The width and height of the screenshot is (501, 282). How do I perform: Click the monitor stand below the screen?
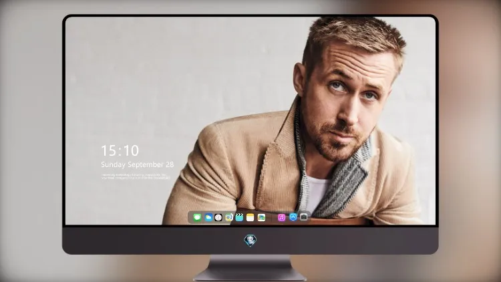point(251,268)
